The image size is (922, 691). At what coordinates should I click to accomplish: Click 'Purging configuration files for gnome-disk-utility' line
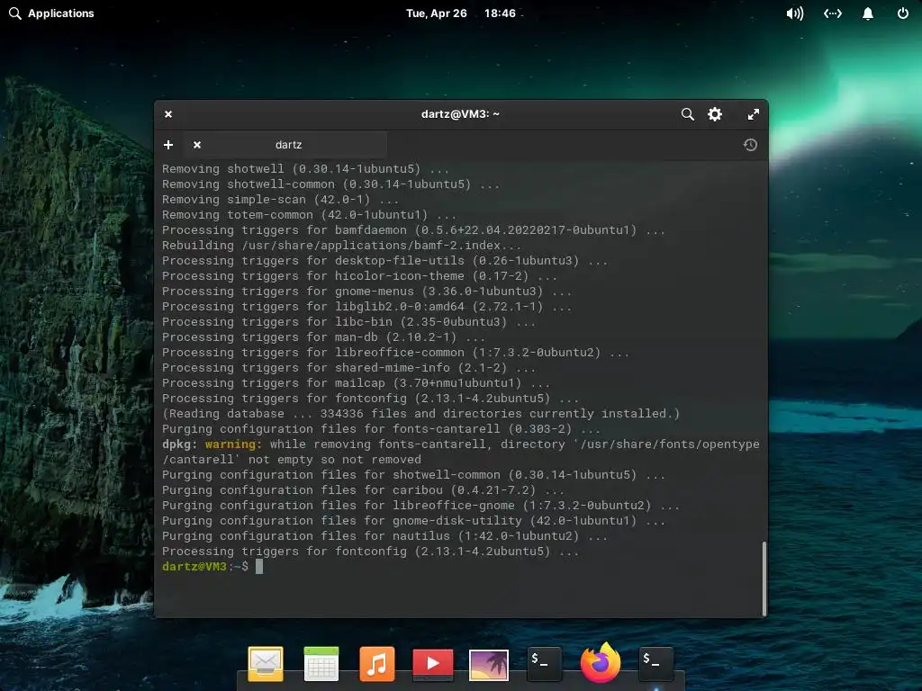[x=413, y=521]
